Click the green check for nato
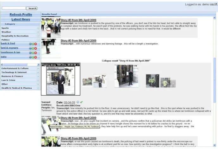 coord(33,57)
